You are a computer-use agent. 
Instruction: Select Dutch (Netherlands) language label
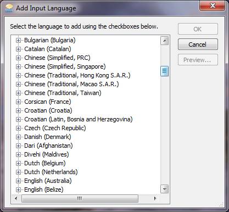click(51, 172)
